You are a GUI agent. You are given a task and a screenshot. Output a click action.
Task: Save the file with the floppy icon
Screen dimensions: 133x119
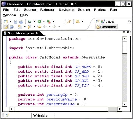pyautogui.click(x=16, y=21)
